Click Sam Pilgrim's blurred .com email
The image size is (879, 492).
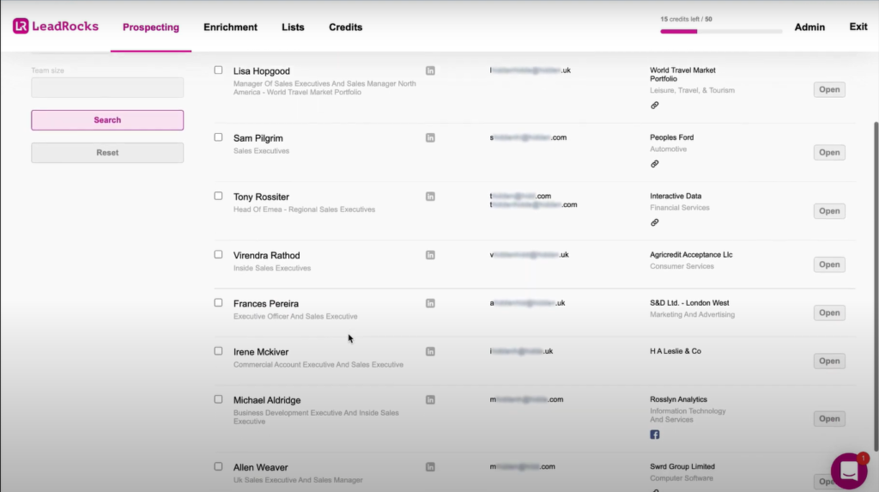(528, 137)
